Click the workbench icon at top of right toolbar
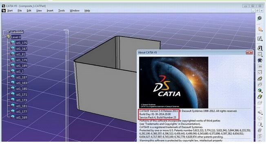266x147 pixels. point(260,18)
